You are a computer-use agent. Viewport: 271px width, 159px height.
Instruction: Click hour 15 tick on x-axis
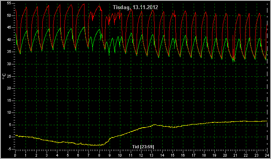(173, 155)
